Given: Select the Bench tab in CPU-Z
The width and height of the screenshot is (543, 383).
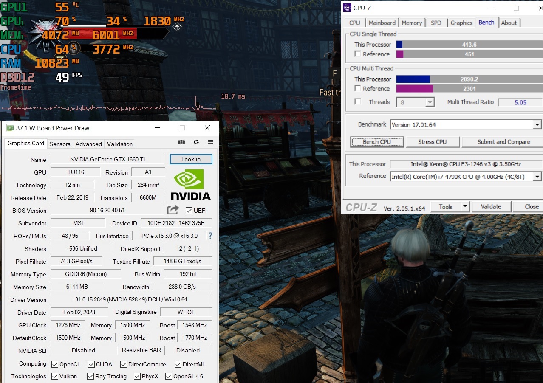Looking at the screenshot, I should (486, 23).
